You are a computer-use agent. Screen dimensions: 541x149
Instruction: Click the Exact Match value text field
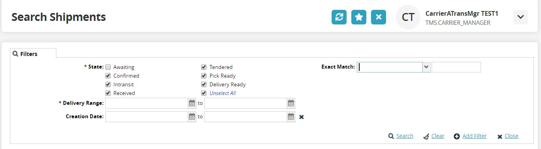click(456, 67)
